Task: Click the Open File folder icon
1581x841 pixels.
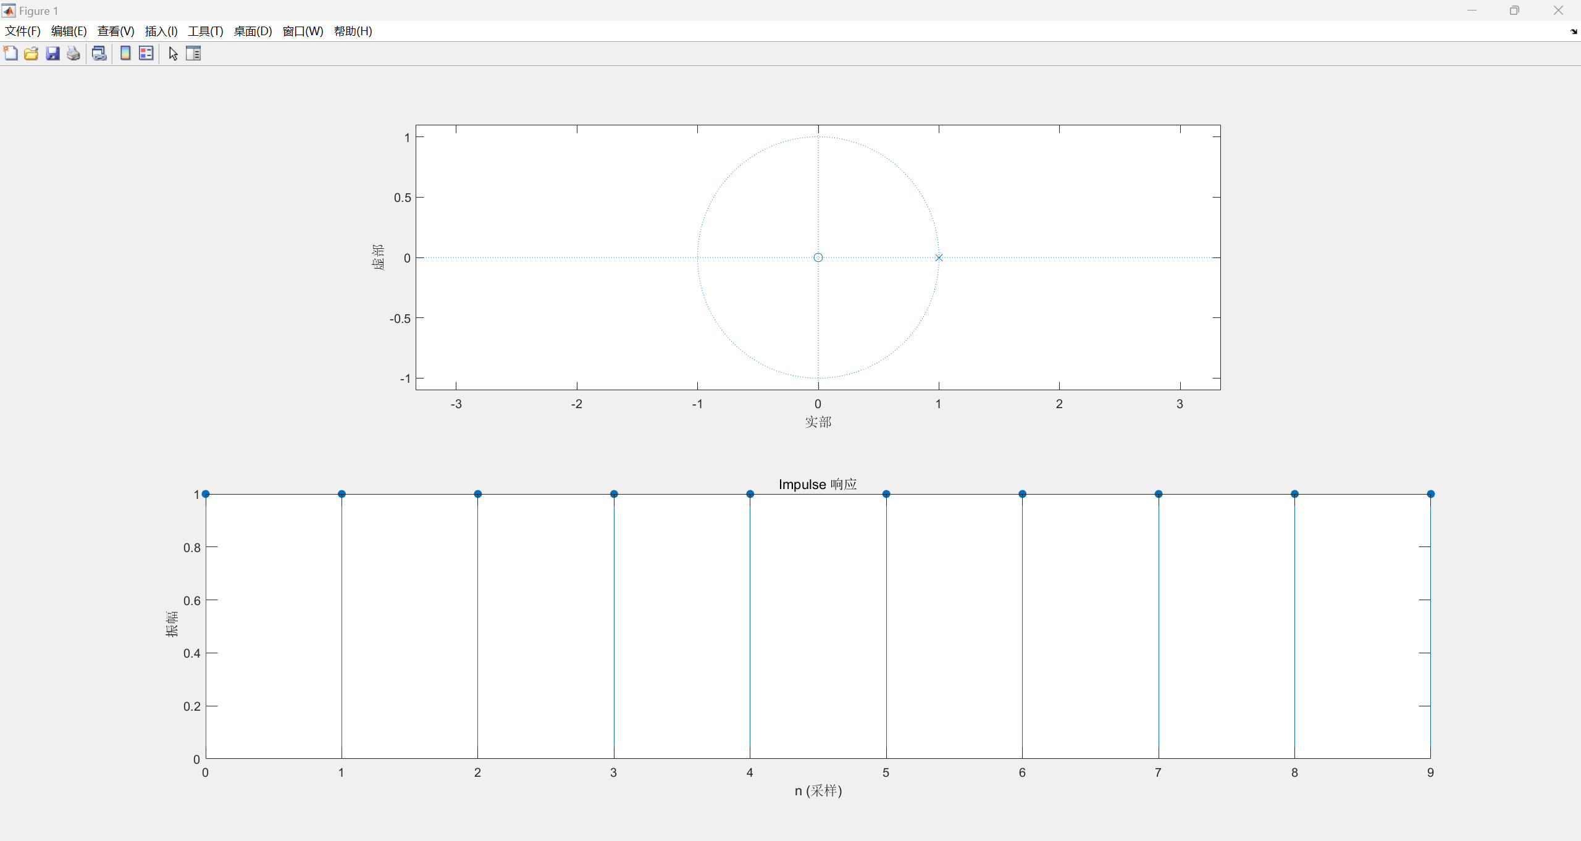Action: pos(31,54)
